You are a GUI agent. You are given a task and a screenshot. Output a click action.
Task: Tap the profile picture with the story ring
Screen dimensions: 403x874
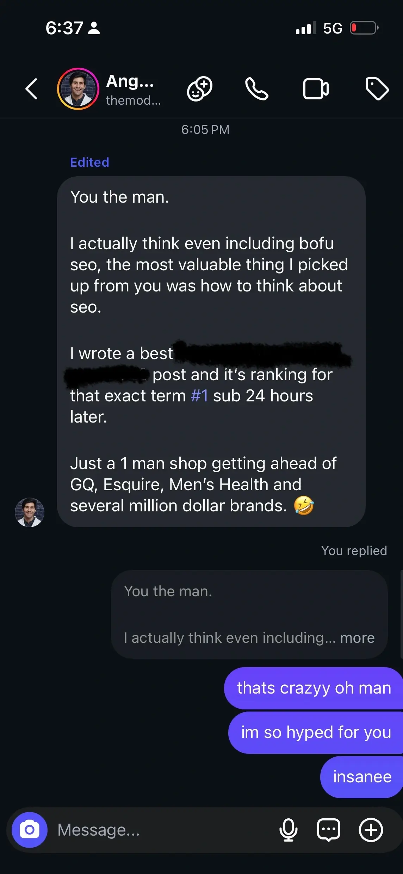tap(78, 89)
